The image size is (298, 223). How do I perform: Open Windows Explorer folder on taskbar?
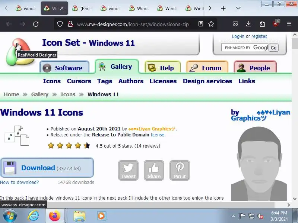click(79, 216)
